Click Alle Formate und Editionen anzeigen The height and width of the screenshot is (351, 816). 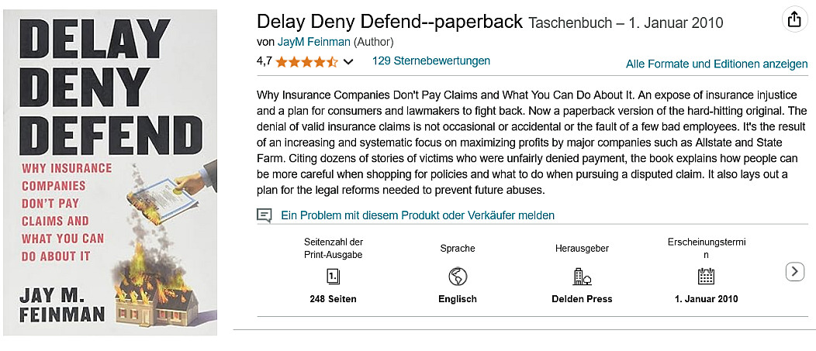coord(717,64)
